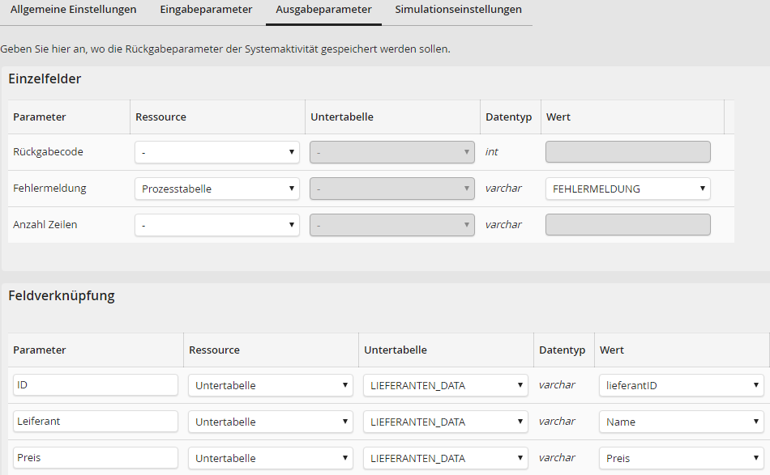Image resolution: width=770 pixels, height=475 pixels.
Task: Expand the lieferantID value dropdown
Action: coord(681,385)
